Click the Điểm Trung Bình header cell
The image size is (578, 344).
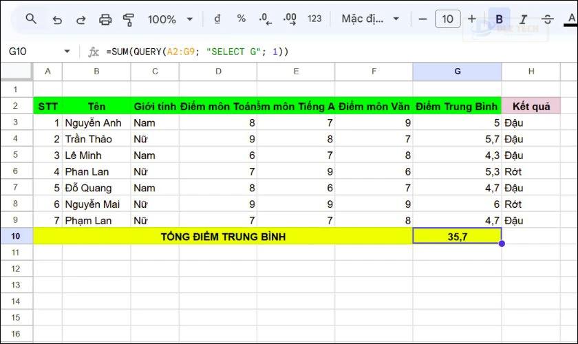(x=457, y=106)
